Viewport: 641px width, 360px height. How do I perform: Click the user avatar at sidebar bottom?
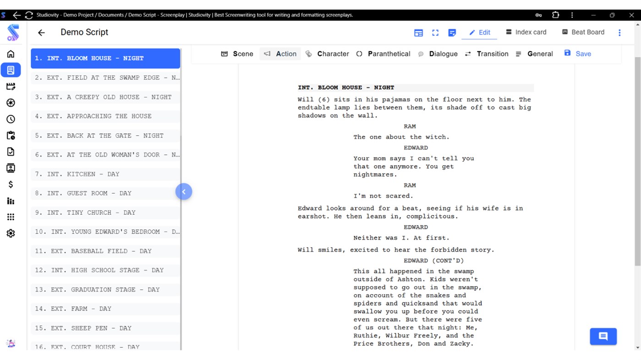(11, 344)
